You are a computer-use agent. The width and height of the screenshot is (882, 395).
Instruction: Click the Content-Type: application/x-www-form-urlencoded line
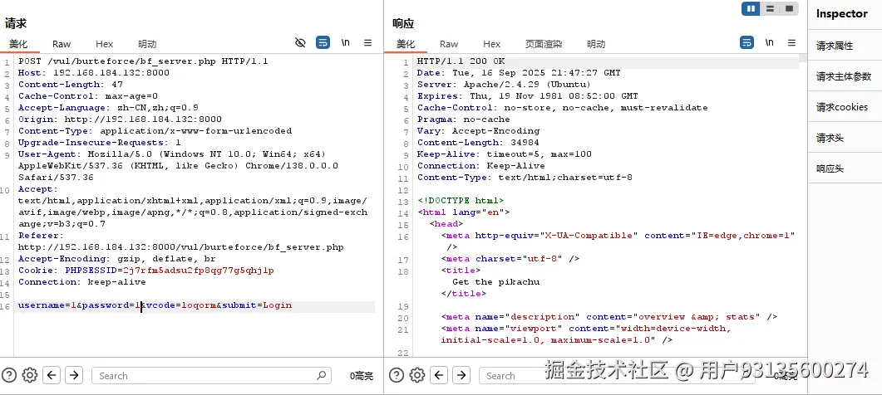coord(155,131)
